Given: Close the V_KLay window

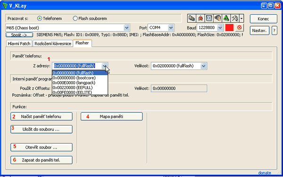Looking at the screenshot, I should pos(277,6).
